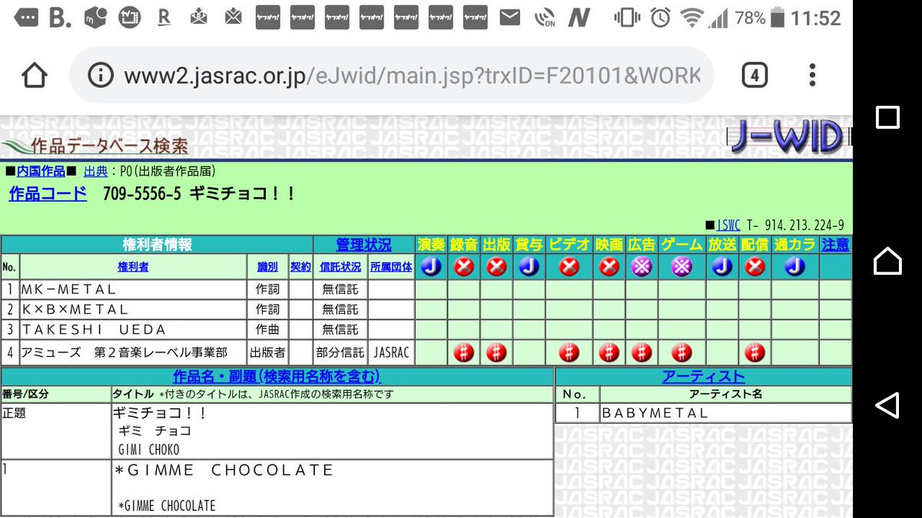The height and width of the screenshot is (518, 922).
Task: Open the 注意 header link
Action: (835, 245)
